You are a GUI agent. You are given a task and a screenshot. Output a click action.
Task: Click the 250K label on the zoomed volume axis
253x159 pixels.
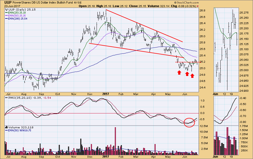point(244,151)
